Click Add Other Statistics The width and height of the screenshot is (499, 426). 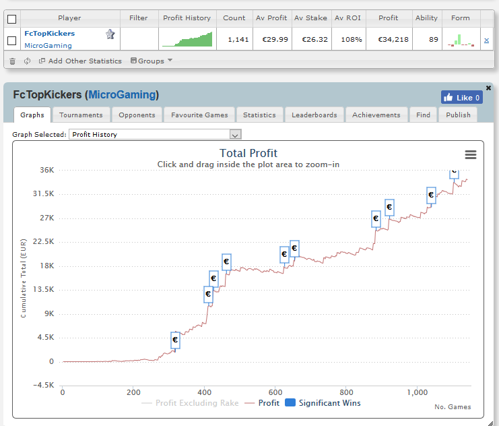pos(80,61)
